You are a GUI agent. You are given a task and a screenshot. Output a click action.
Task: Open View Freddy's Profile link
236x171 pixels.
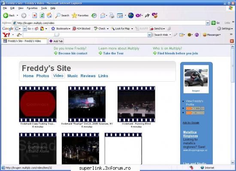tap(194, 103)
